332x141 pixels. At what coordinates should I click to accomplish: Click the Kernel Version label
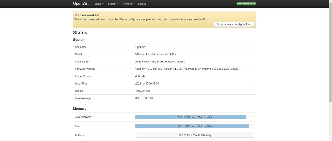tap(83, 76)
